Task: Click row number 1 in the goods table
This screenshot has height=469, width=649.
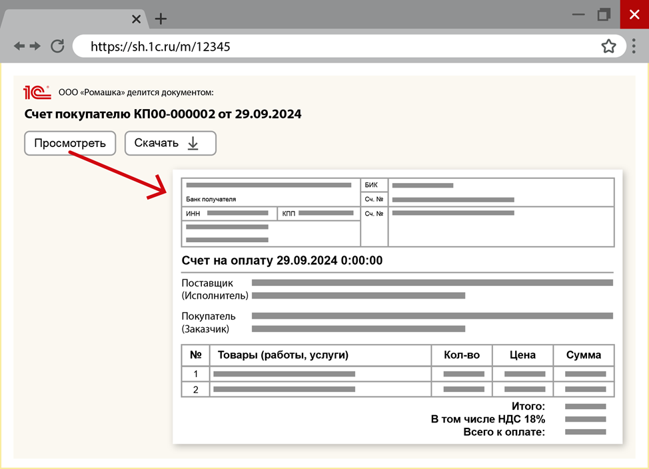Action: point(195,373)
